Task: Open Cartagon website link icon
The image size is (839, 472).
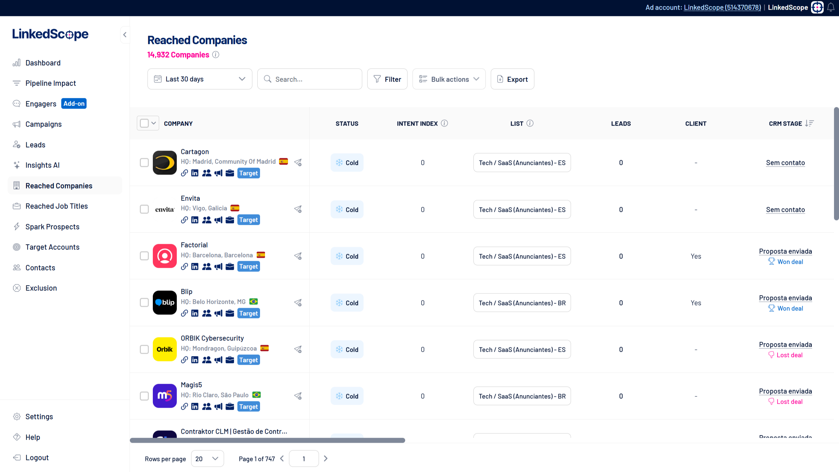Action: pos(184,173)
